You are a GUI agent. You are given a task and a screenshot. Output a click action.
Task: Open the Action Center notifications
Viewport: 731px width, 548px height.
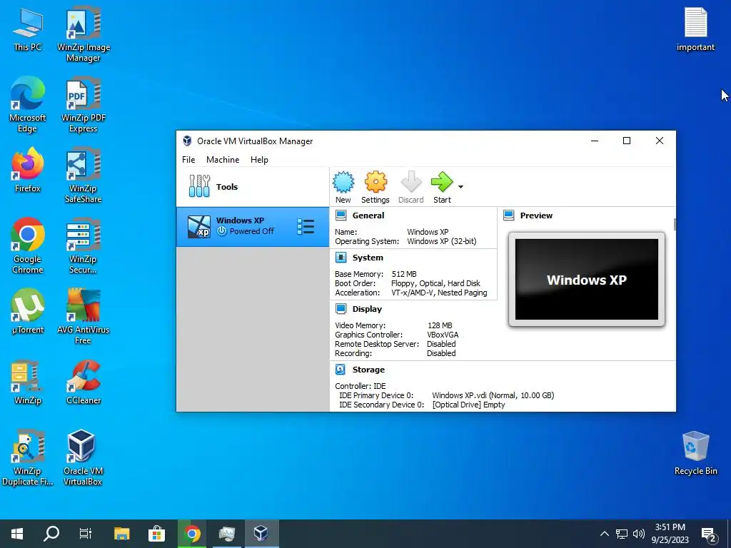(x=710, y=534)
